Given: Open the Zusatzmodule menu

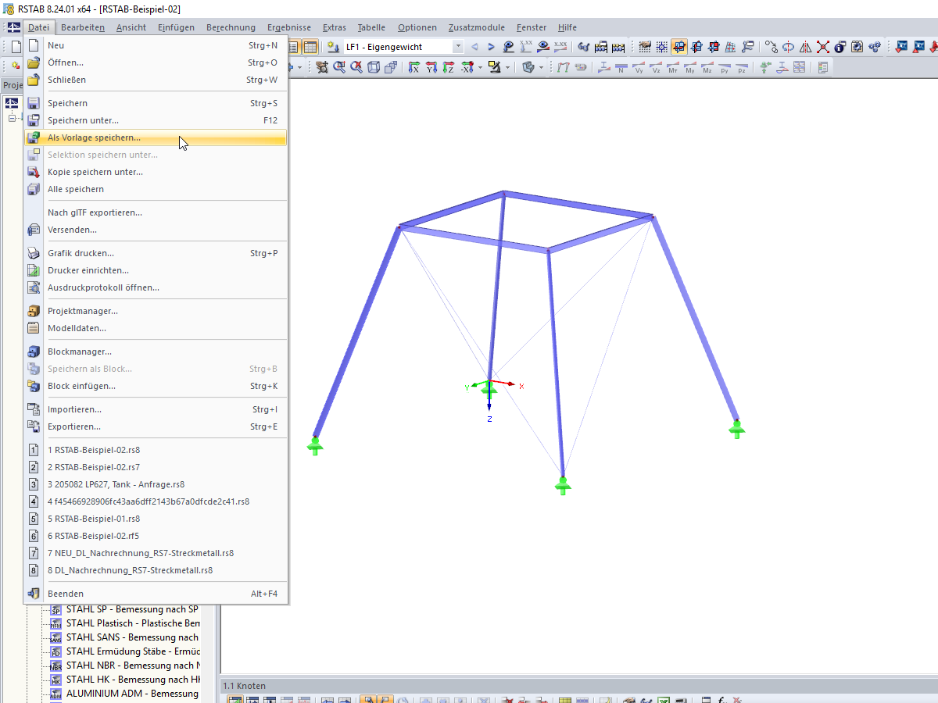Looking at the screenshot, I should coord(477,27).
